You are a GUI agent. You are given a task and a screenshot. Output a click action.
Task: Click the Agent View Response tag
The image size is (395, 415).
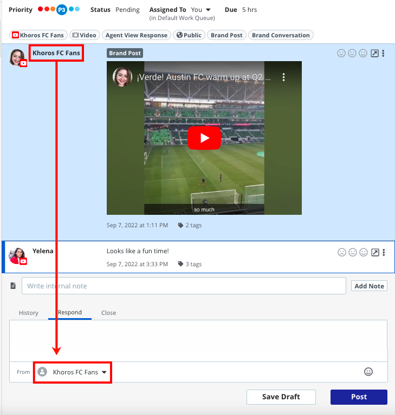click(x=136, y=35)
